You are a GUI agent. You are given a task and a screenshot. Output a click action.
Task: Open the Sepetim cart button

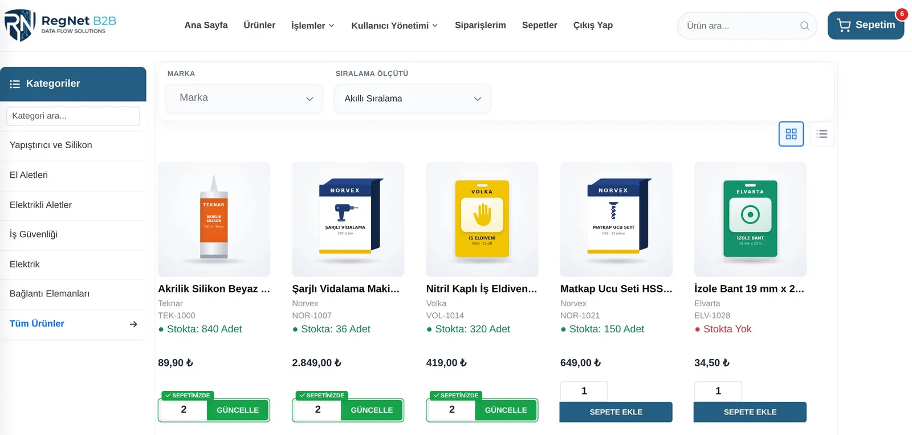865,25
